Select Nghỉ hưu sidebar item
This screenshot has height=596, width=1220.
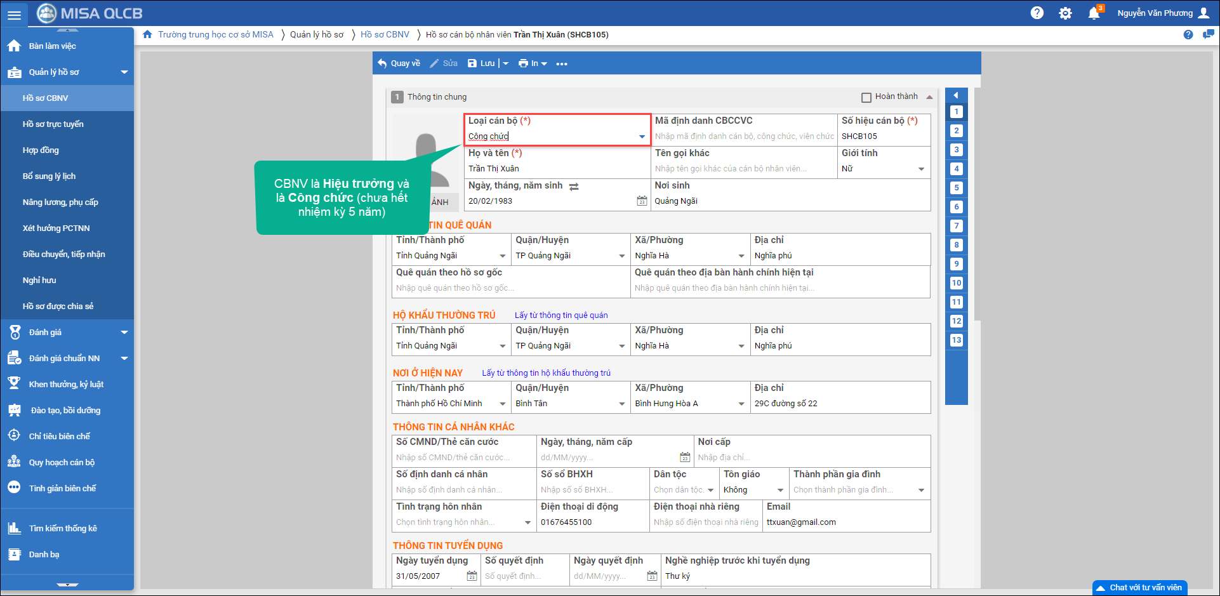39,281
